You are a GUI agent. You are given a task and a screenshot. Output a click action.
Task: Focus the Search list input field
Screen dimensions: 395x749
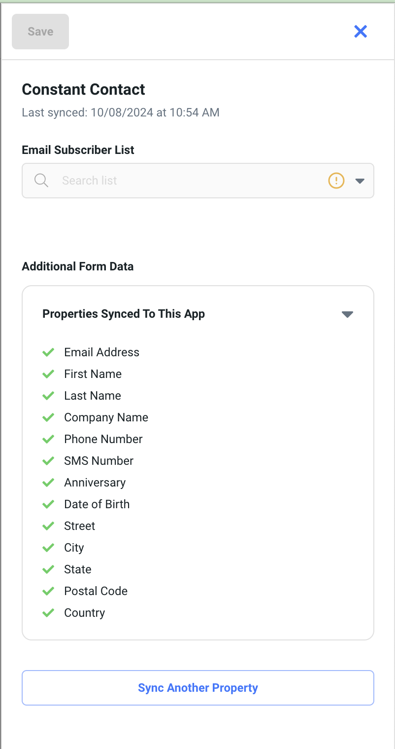click(x=187, y=181)
